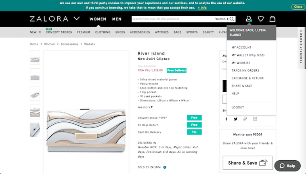306x174 pixels.
Task: Open the Beauty menu
Action: [208, 32]
